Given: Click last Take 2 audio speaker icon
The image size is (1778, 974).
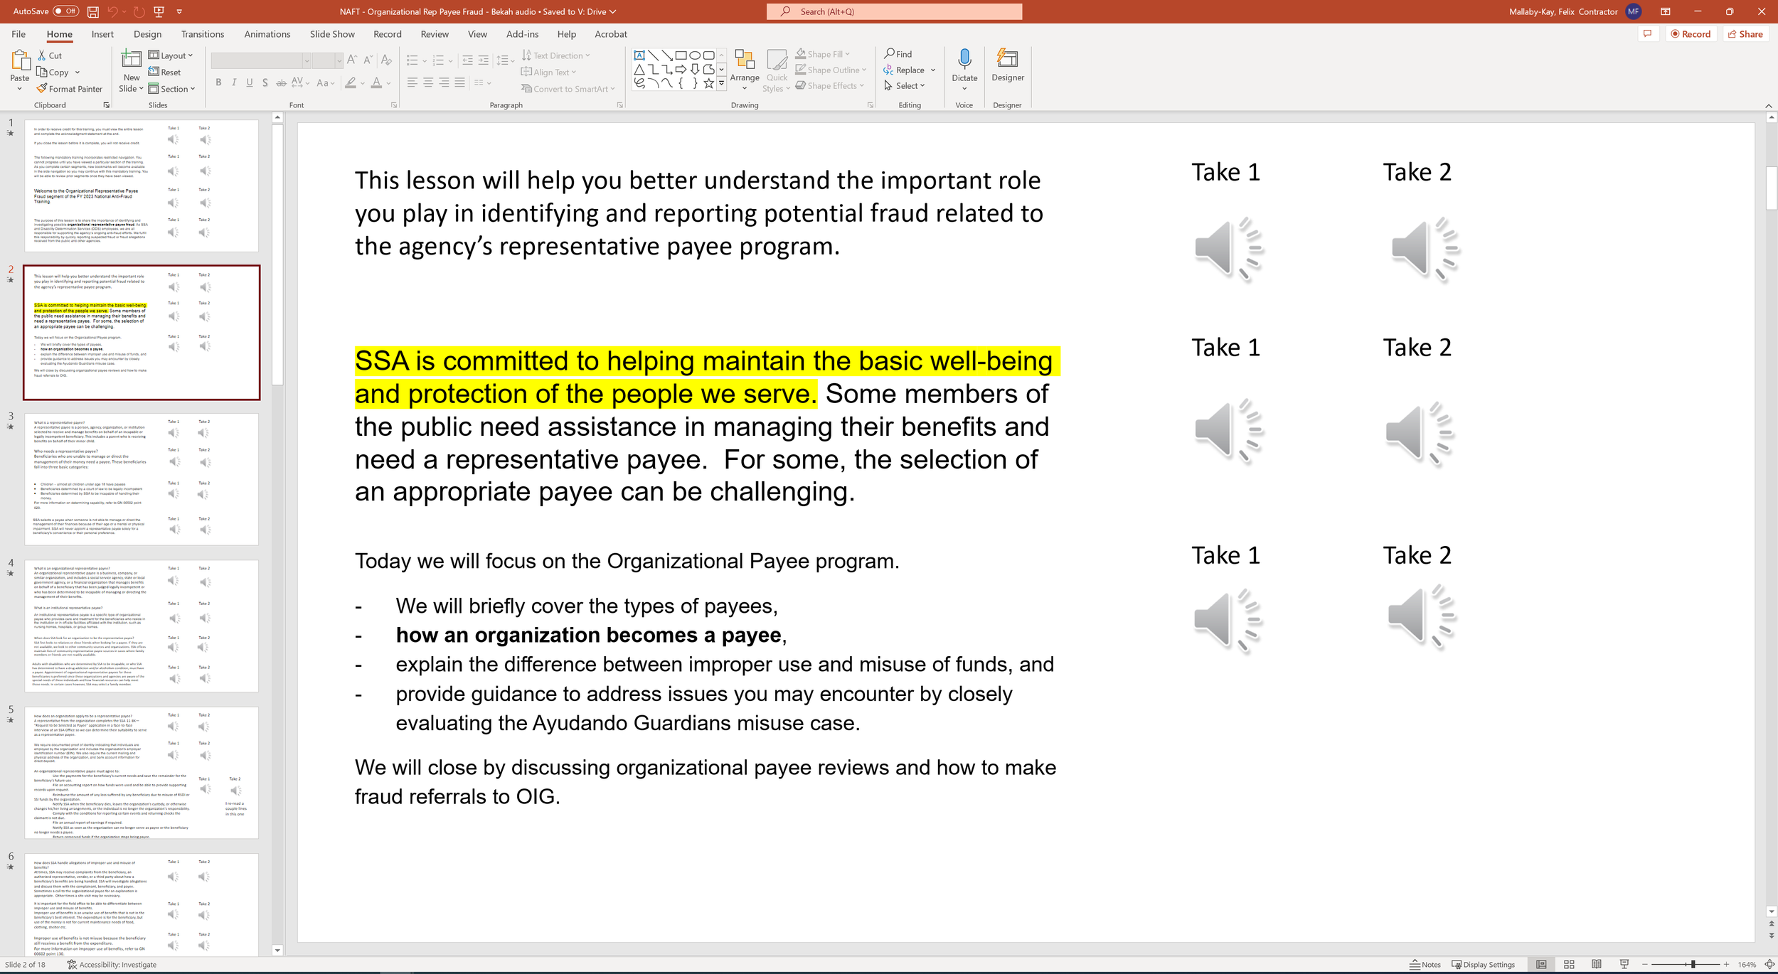Looking at the screenshot, I should tap(1421, 616).
